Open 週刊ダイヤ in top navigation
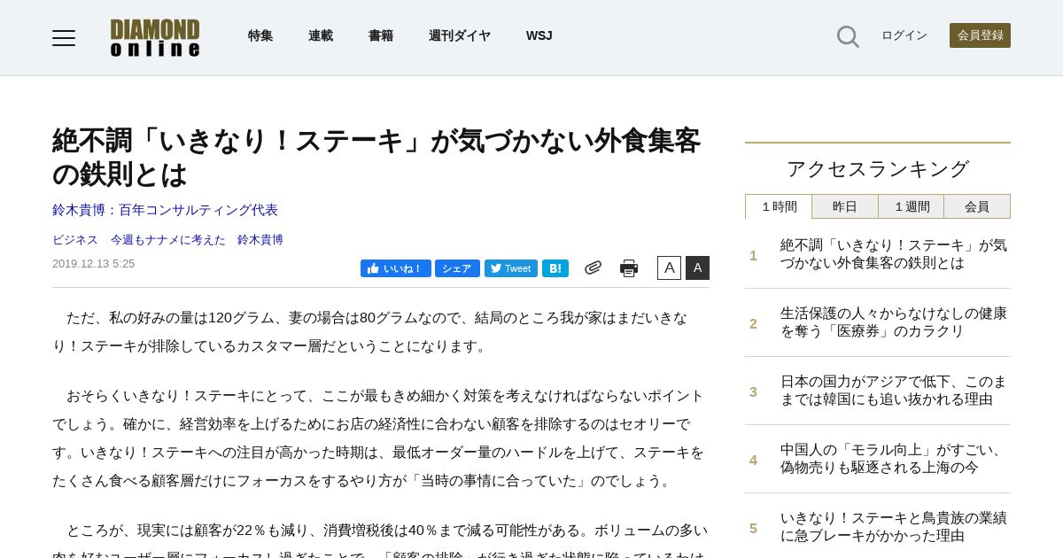The height and width of the screenshot is (558, 1063). (x=460, y=35)
